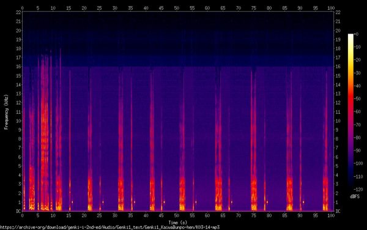
Task: Click '50' on the bottom time axis
Action: coord(177,215)
